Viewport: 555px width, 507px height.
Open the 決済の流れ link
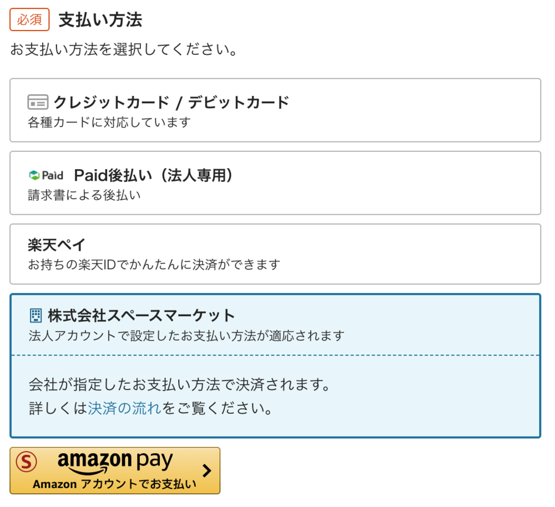click(x=124, y=409)
